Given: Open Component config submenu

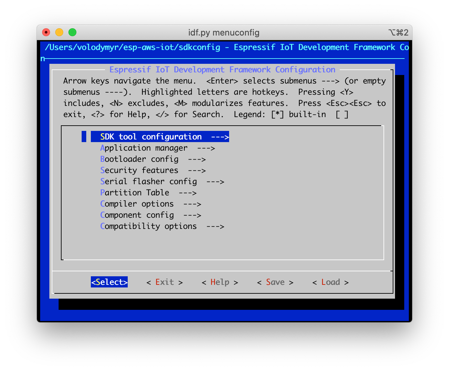Looking at the screenshot, I should (137, 215).
